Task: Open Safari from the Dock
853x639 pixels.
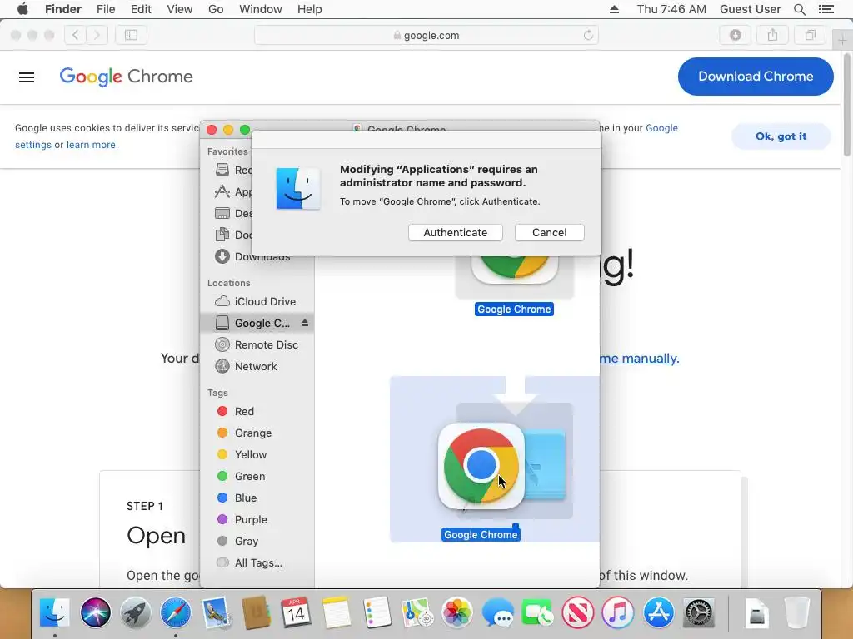Action: [x=176, y=613]
